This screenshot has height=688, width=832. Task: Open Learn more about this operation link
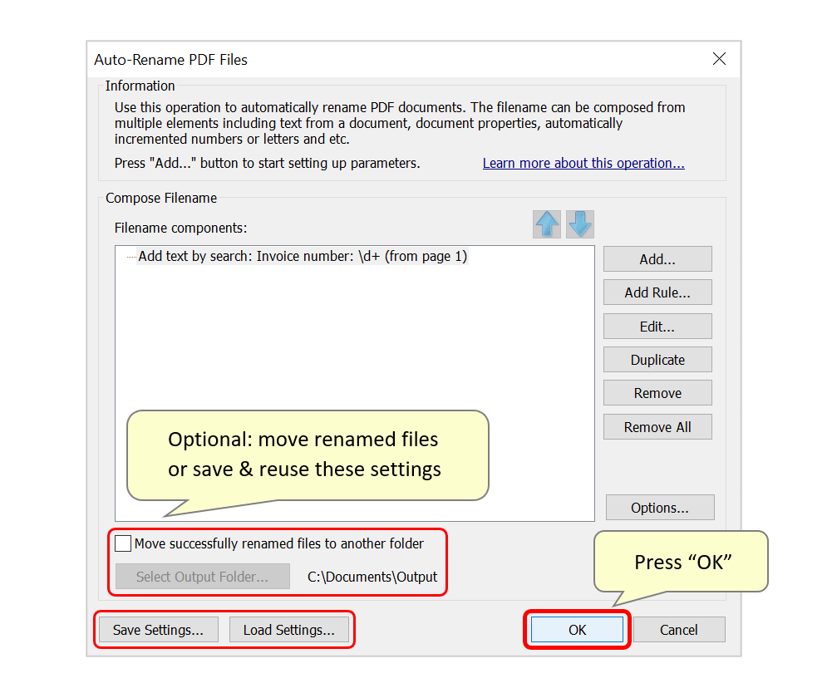pos(583,163)
